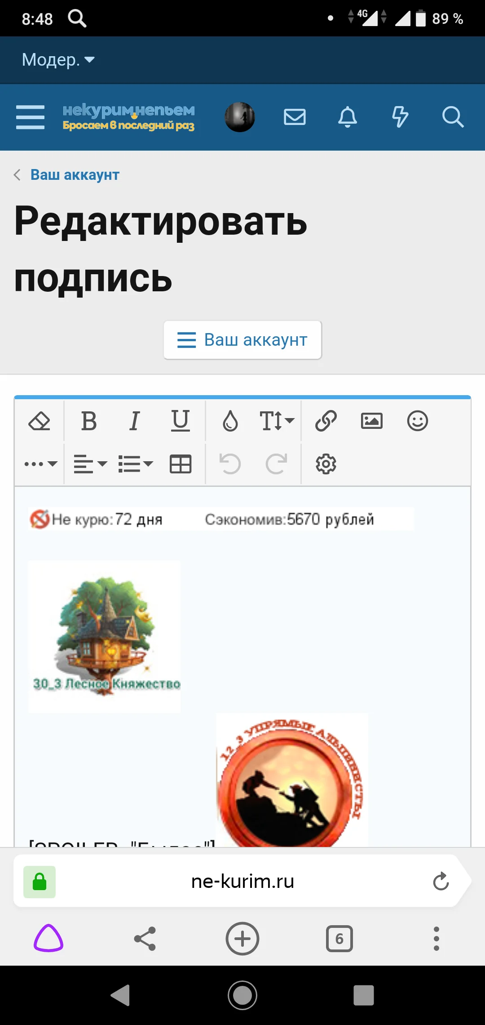485x1025 pixels.
Task: Toggle bold formatting
Action: (x=89, y=421)
